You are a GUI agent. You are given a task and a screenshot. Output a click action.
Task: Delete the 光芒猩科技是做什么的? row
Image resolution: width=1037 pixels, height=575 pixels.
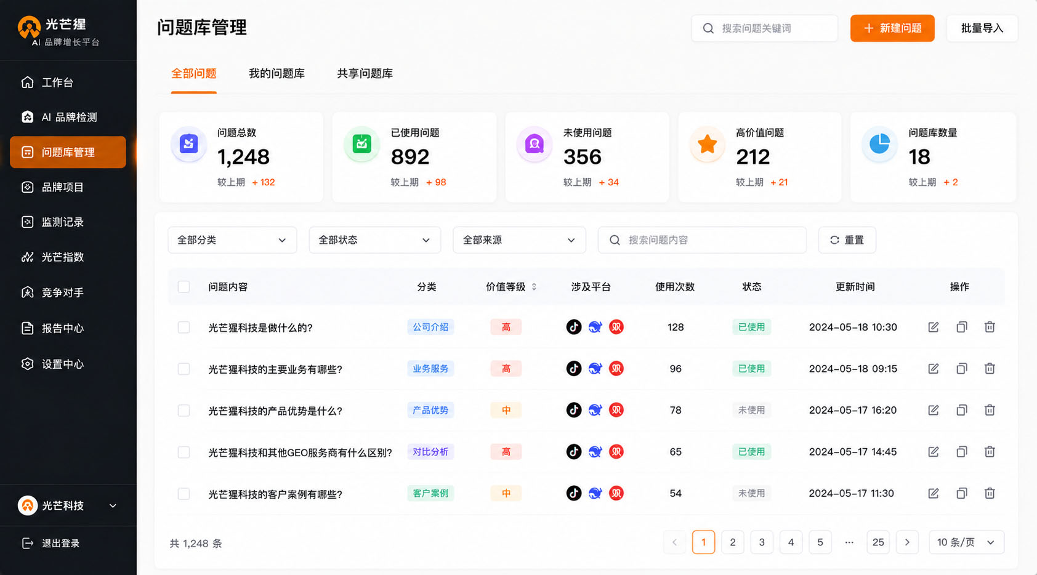tap(990, 327)
